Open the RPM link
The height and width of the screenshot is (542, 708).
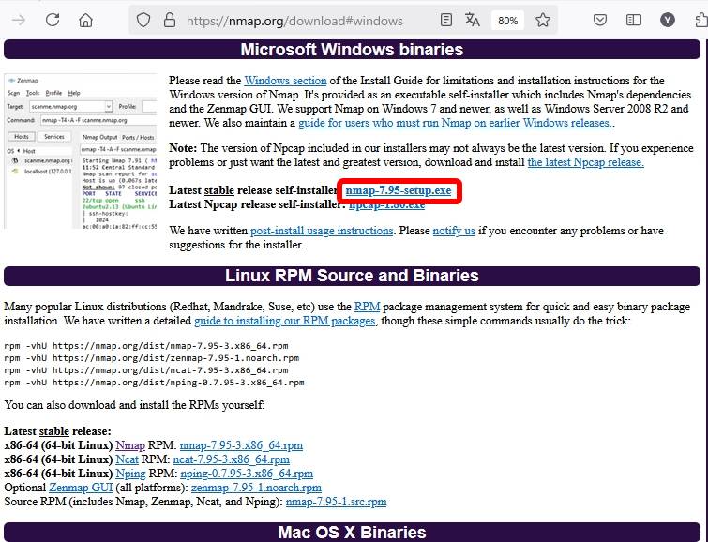[x=367, y=307]
